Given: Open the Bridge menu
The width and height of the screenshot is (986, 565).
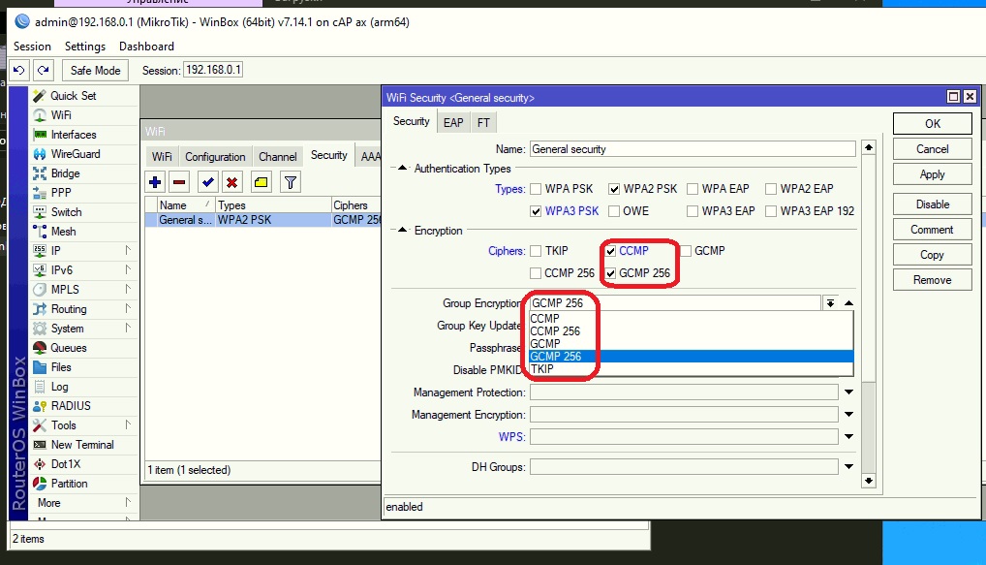Looking at the screenshot, I should click(x=65, y=173).
